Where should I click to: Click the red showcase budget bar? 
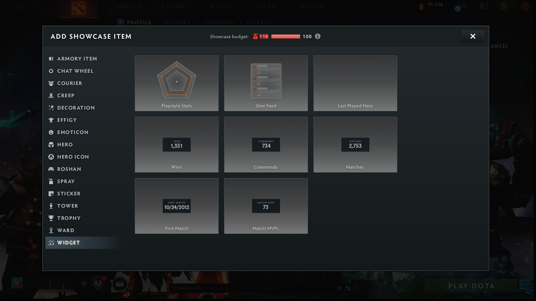(x=286, y=36)
